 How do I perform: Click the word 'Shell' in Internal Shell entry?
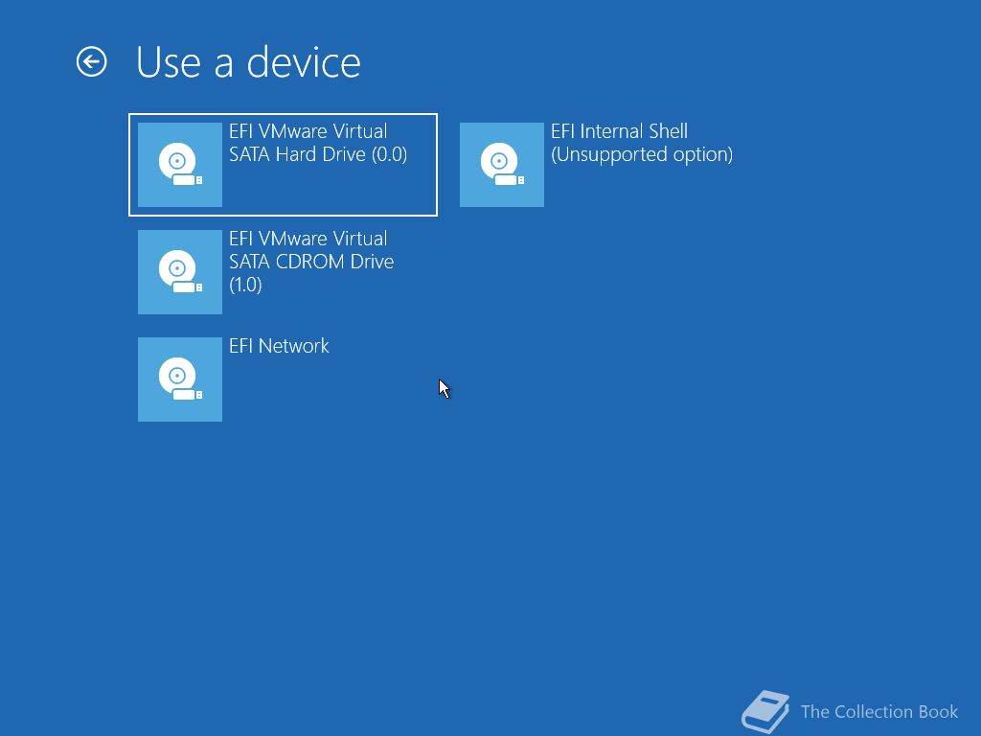[668, 131]
